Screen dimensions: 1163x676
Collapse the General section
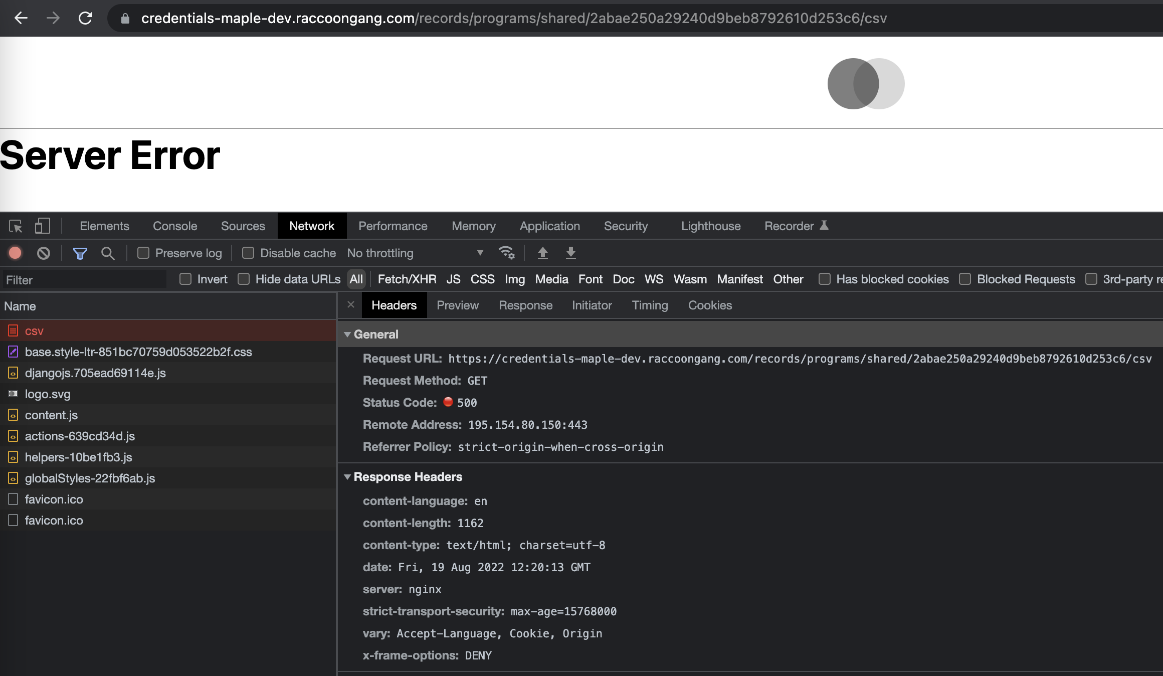pyautogui.click(x=348, y=334)
